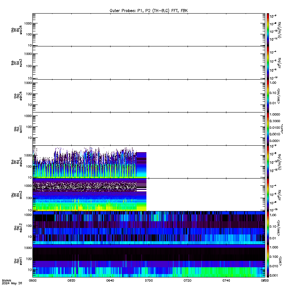The width and height of the screenshot is (283, 302).
Task: Click the 0740 time axis label
Action: click(x=226, y=280)
